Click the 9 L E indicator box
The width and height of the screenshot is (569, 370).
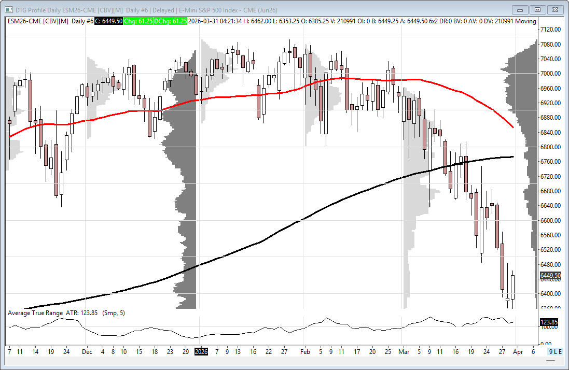(x=555, y=351)
